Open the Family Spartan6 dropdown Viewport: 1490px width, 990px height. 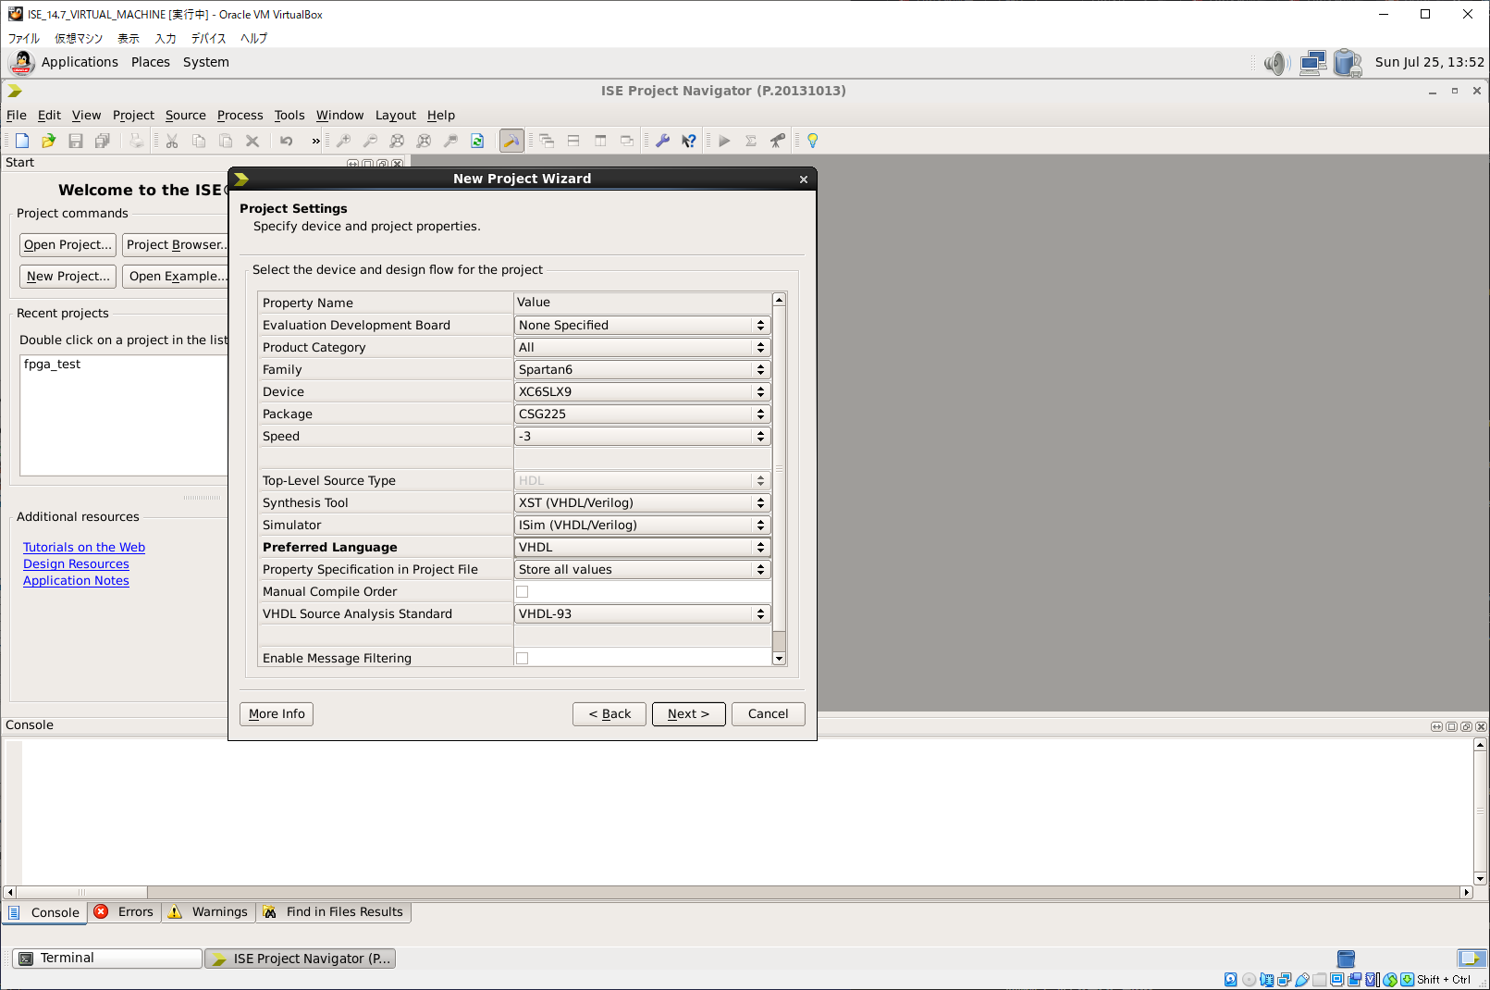(643, 369)
